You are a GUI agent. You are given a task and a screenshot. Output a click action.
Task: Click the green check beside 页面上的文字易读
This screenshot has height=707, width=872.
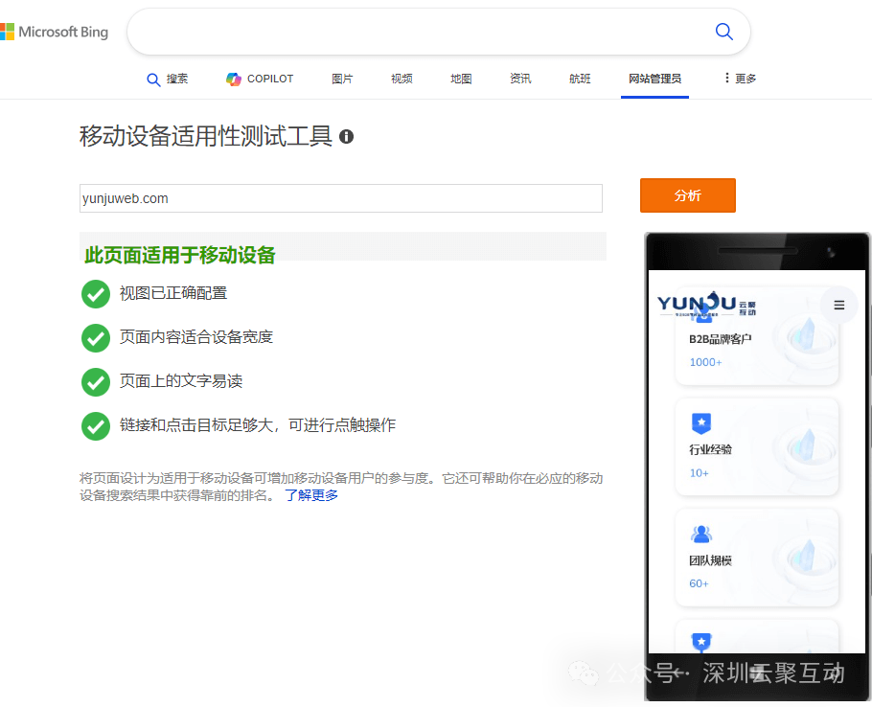[96, 382]
